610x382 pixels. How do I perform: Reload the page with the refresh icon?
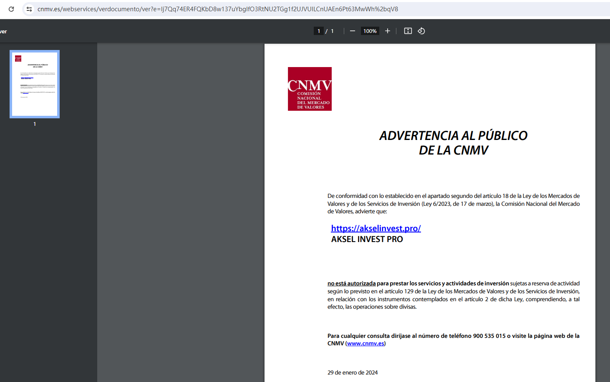(11, 9)
